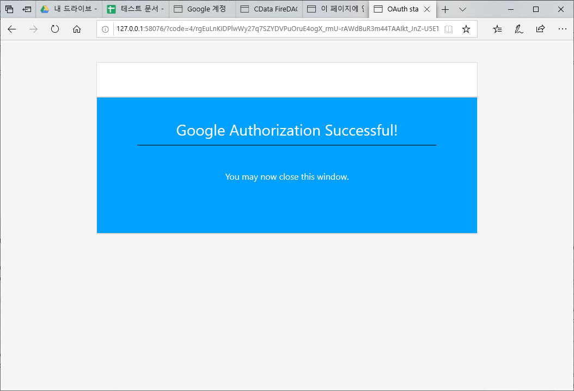Screen dimensions: 574x391
Task: Add notes with the pen icon
Action: (x=518, y=29)
